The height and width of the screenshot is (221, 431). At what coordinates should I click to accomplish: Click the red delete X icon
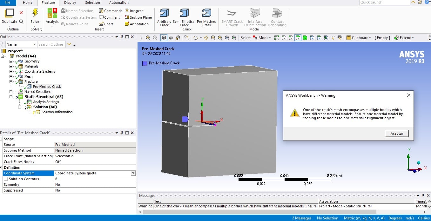(21, 13)
